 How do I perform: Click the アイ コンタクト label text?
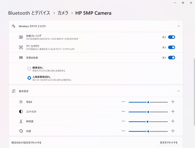tap(33, 46)
